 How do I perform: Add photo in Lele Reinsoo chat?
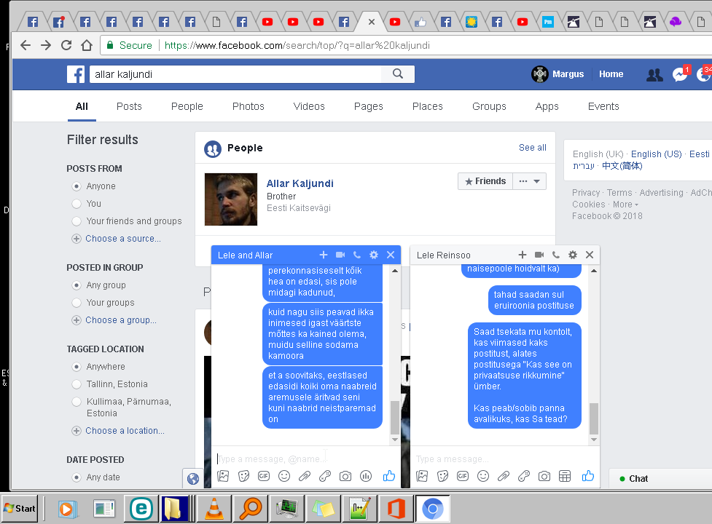click(x=422, y=476)
